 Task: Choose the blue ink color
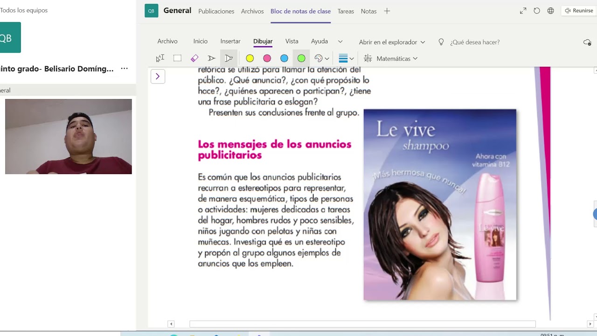[x=284, y=58]
